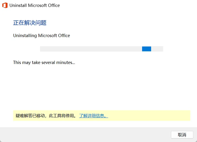The image size is (197, 142).
Task: Click the gray footer bar left of "取消"
Action: pyautogui.click(x=82, y=135)
